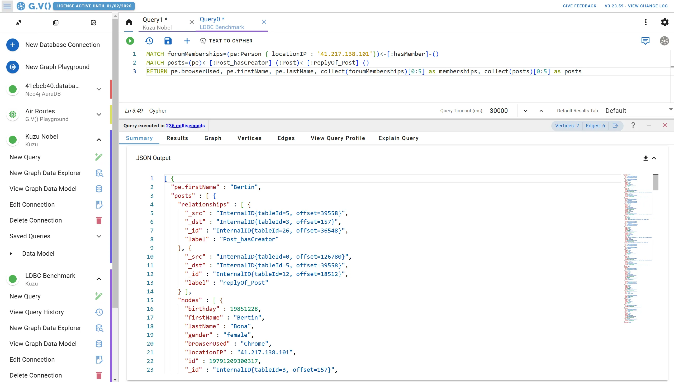The image size is (674, 382).
Task: Expand Saved Queries under Kuzu Nobel
Action: click(x=99, y=236)
